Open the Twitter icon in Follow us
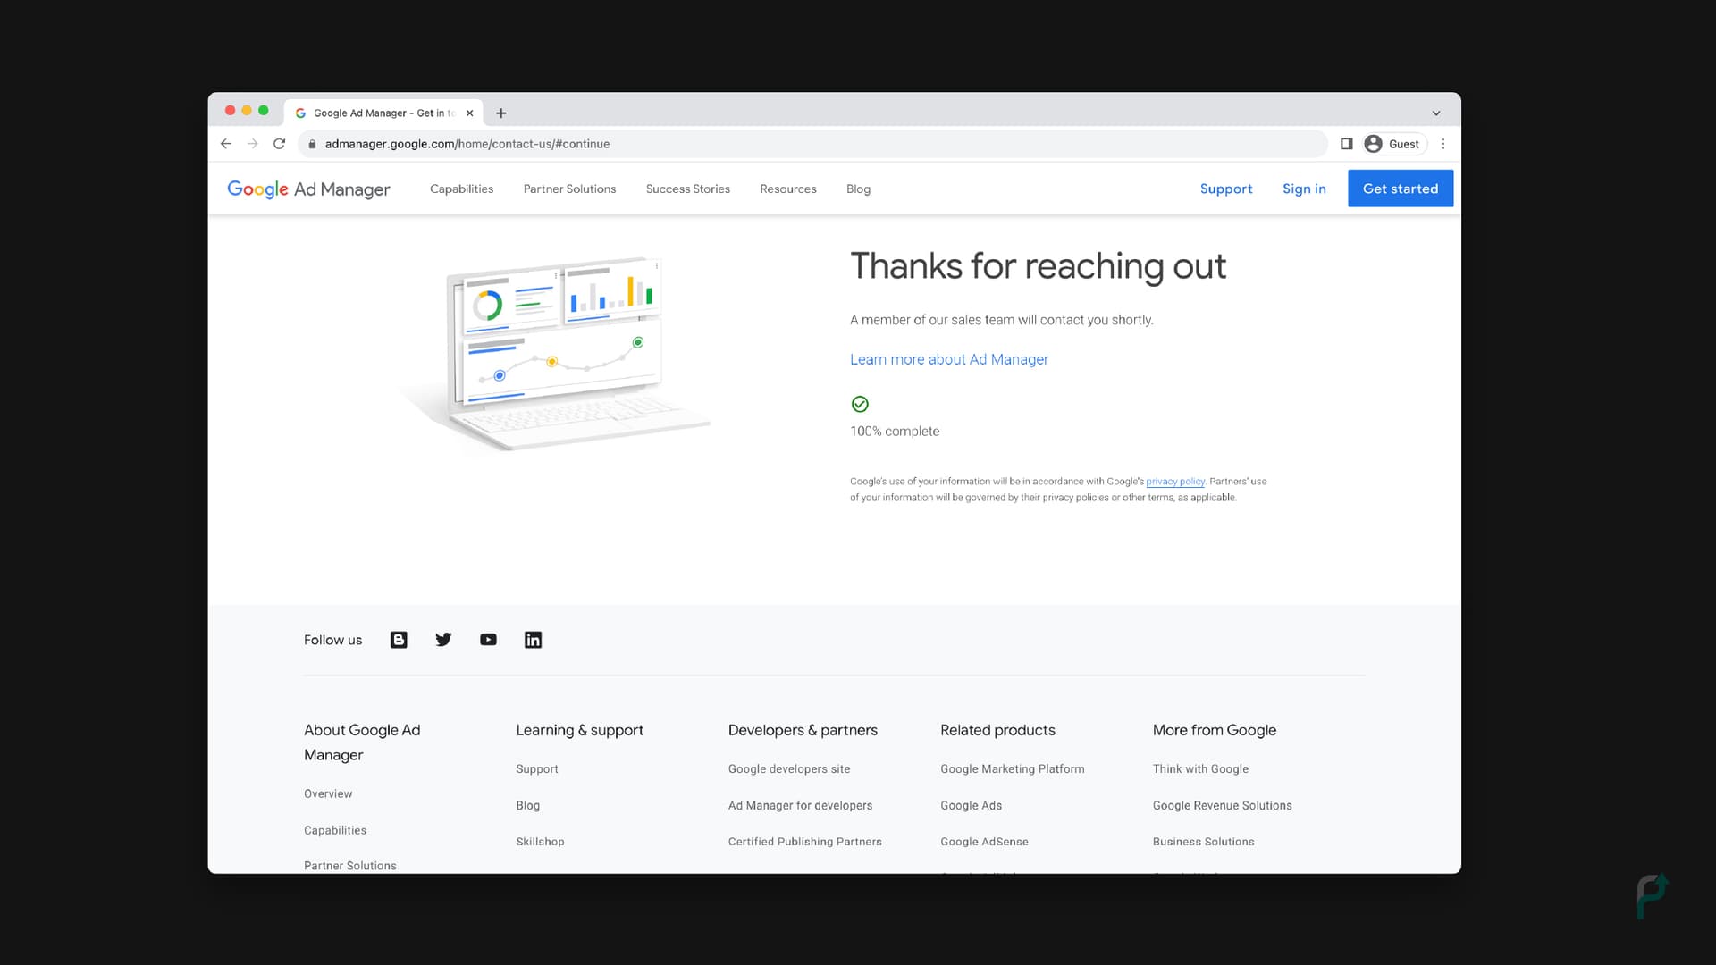 (x=443, y=640)
